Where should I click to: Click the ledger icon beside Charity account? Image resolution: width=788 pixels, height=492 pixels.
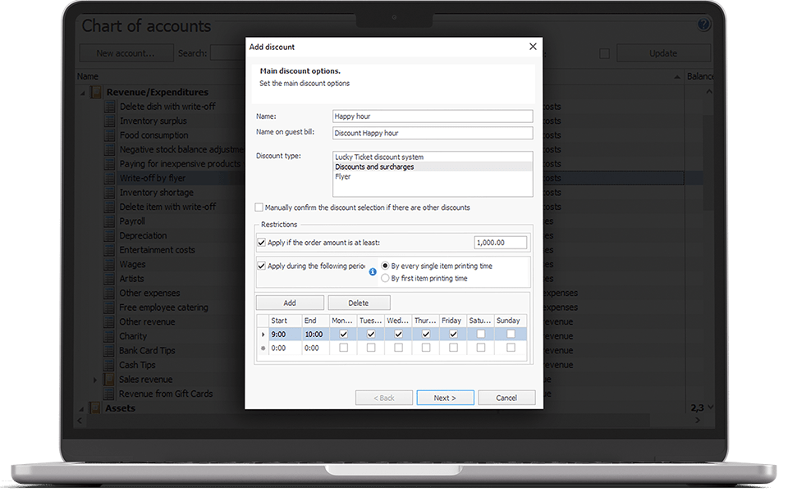point(109,335)
